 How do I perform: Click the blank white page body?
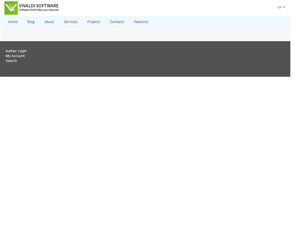[x=147, y=157]
